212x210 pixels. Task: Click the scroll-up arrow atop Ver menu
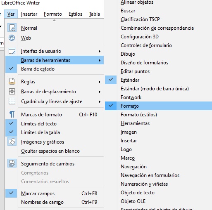(55, 20)
